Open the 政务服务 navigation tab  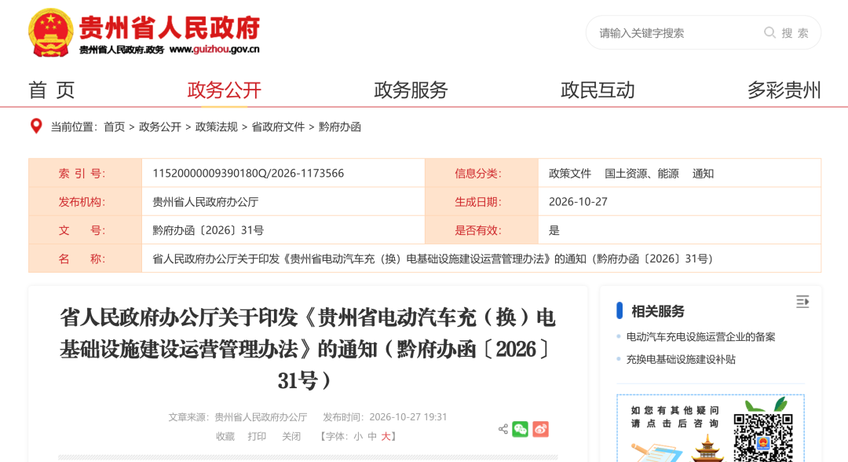pyautogui.click(x=411, y=90)
